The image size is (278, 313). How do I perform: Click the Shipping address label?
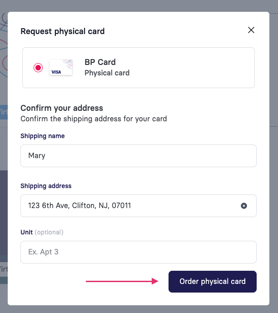(x=46, y=186)
